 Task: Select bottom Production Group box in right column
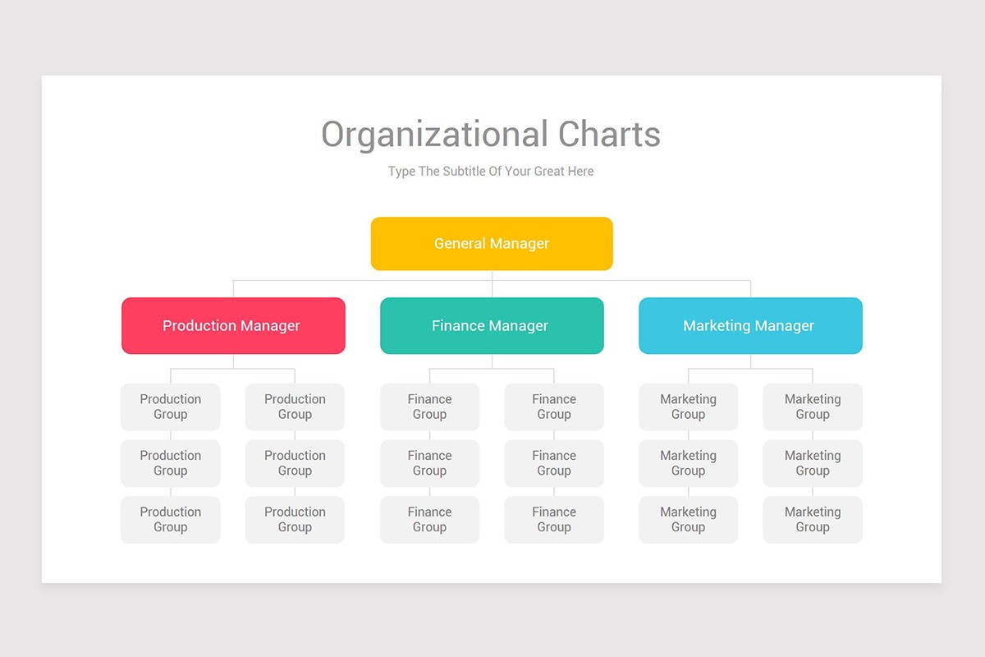295,519
